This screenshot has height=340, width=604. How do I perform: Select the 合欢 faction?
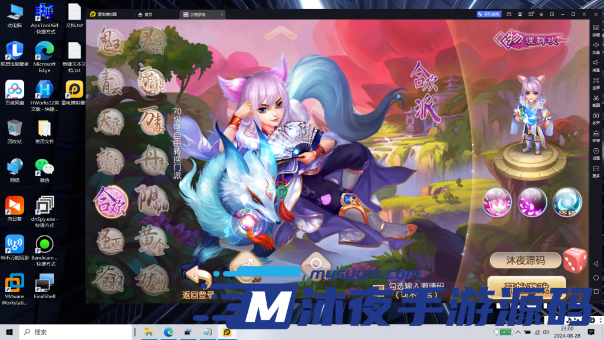tap(111, 202)
